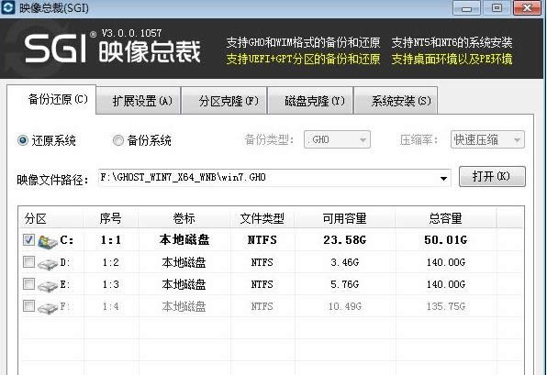Uncheck the C: partition checkbox
This screenshot has height=375, width=547.
coord(29,239)
